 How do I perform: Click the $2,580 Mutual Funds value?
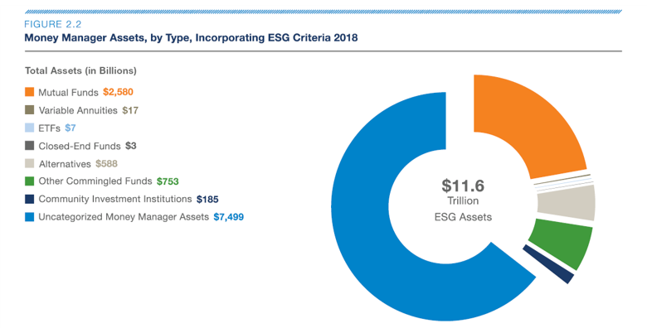click(118, 92)
